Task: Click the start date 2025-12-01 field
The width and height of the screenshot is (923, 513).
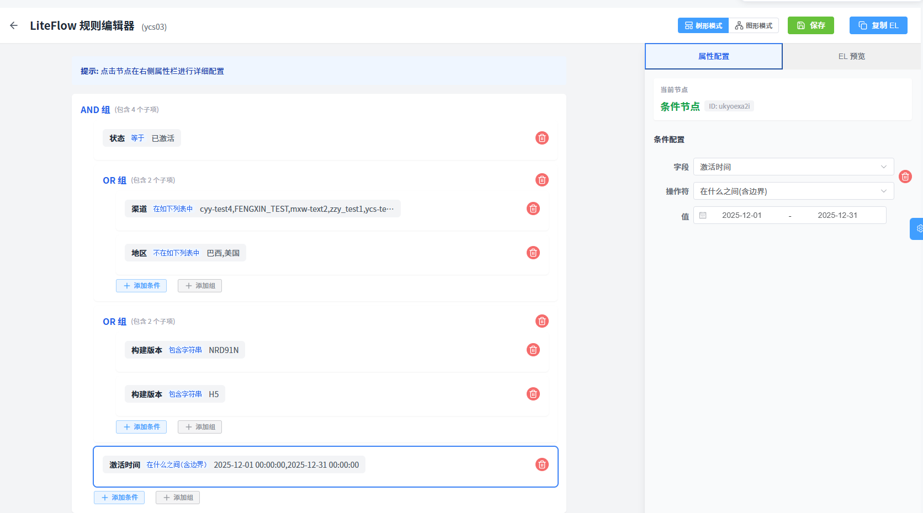Action: [x=741, y=215]
